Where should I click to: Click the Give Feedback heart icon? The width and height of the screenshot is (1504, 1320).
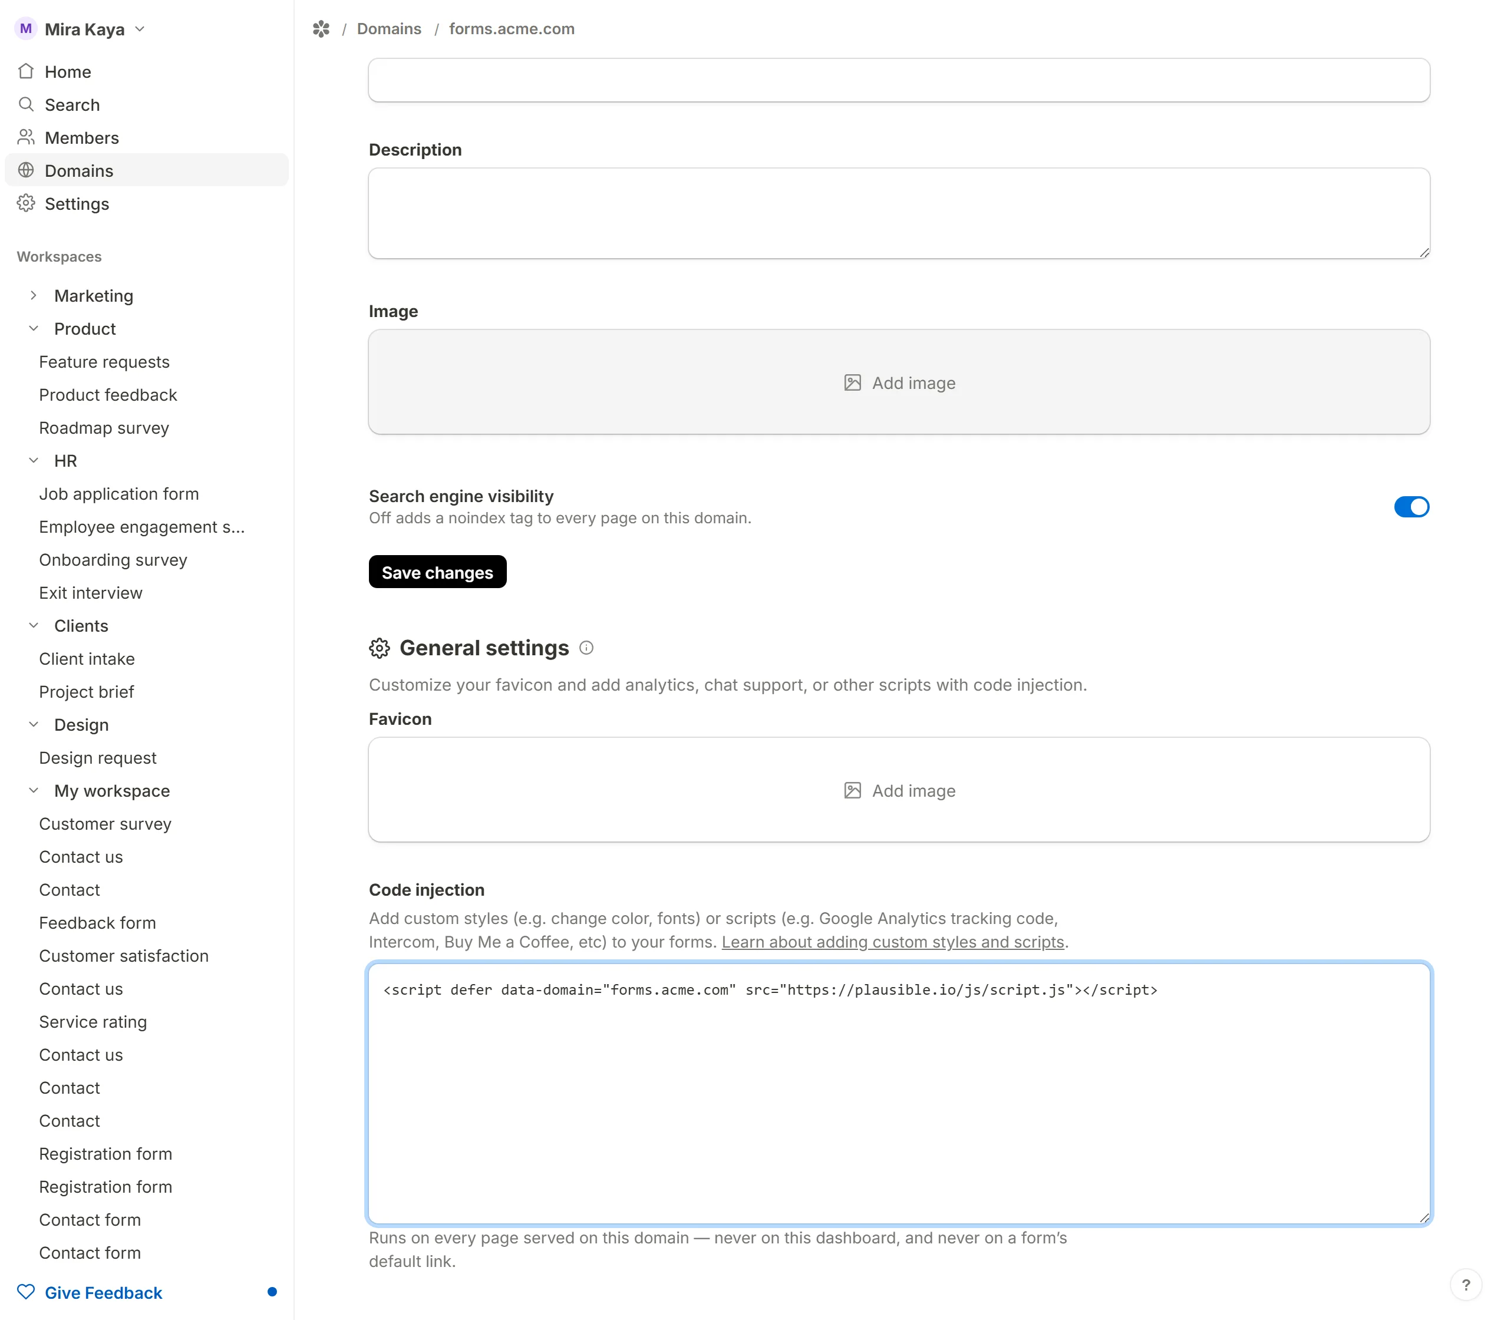pos(26,1292)
